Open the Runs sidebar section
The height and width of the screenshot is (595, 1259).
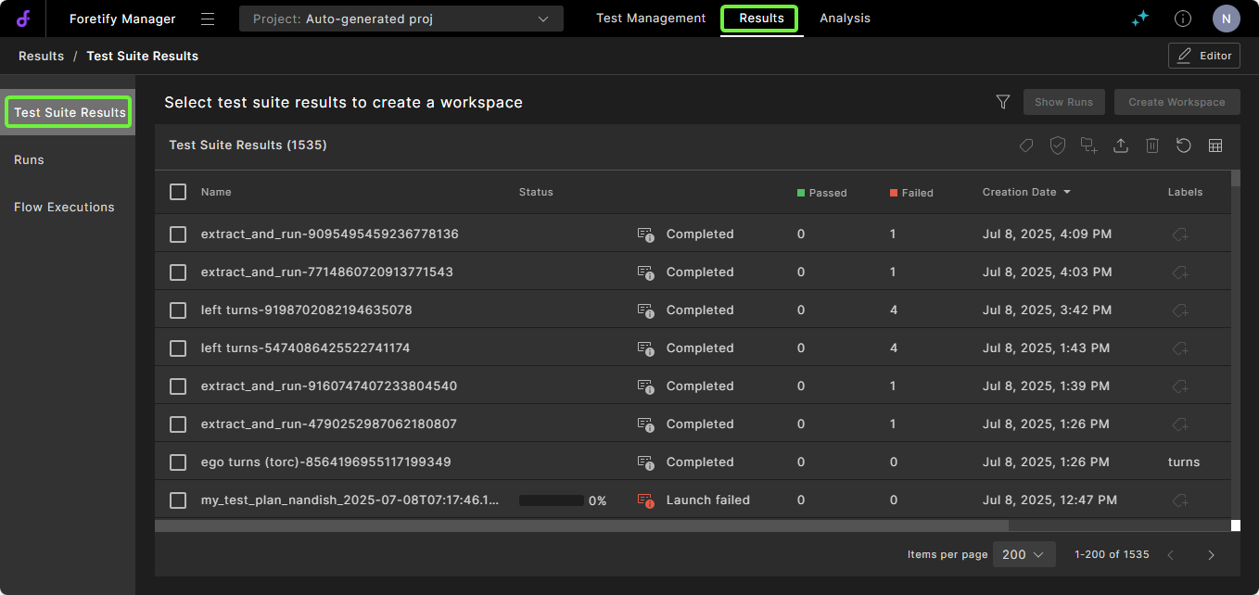[30, 159]
